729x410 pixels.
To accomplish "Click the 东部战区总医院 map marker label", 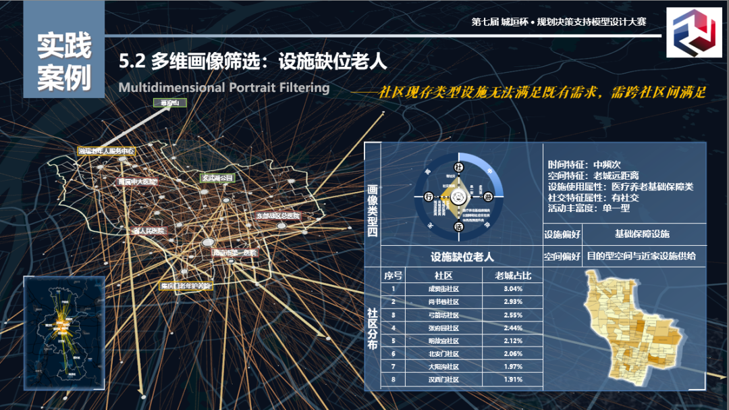I will 277,215.
